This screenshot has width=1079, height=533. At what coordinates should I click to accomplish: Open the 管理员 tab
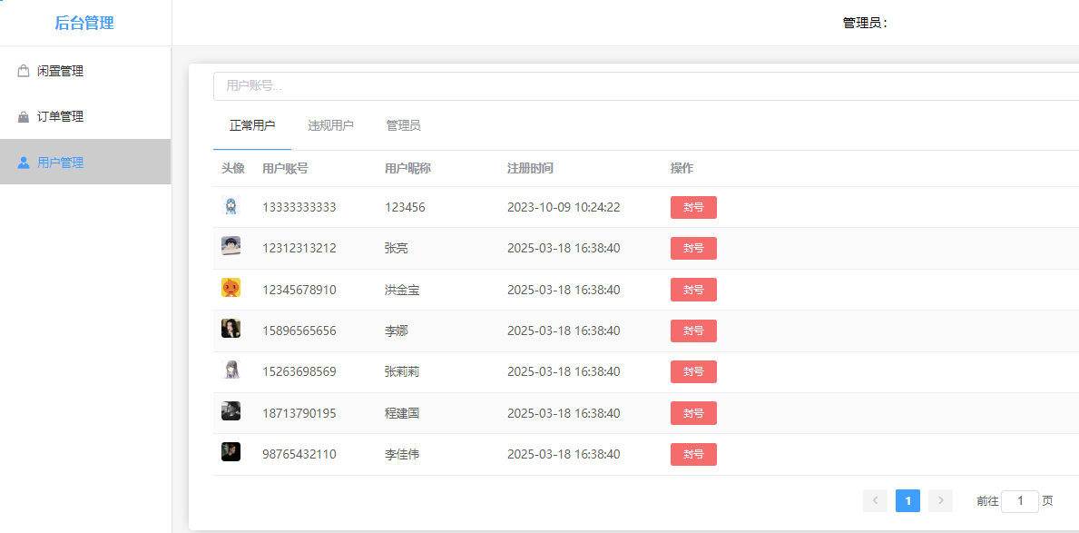click(x=403, y=125)
